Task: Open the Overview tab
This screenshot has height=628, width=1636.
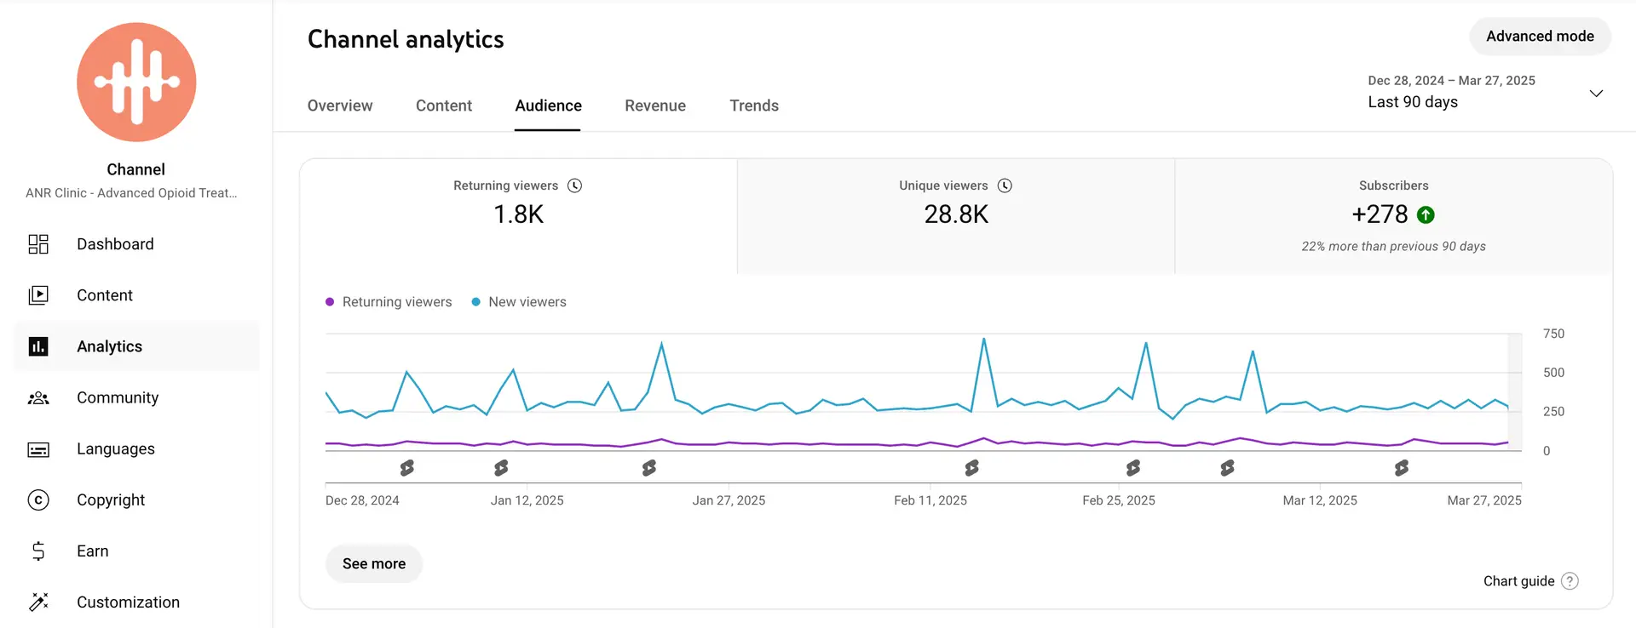Action: (x=340, y=106)
